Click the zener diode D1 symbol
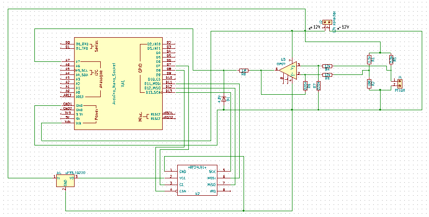Image resolution: width=429 pixels, height=217 pixels. 224,100
